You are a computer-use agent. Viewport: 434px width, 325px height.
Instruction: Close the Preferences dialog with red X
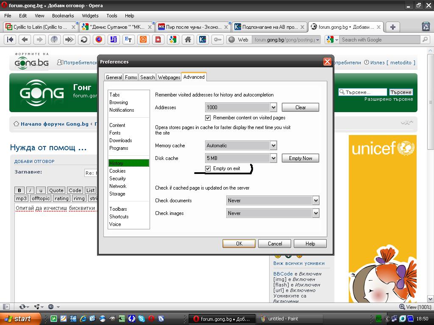tap(327, 62)
